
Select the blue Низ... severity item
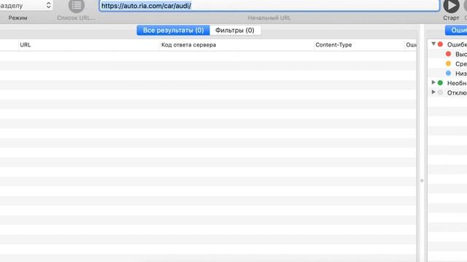click(456, 74)
